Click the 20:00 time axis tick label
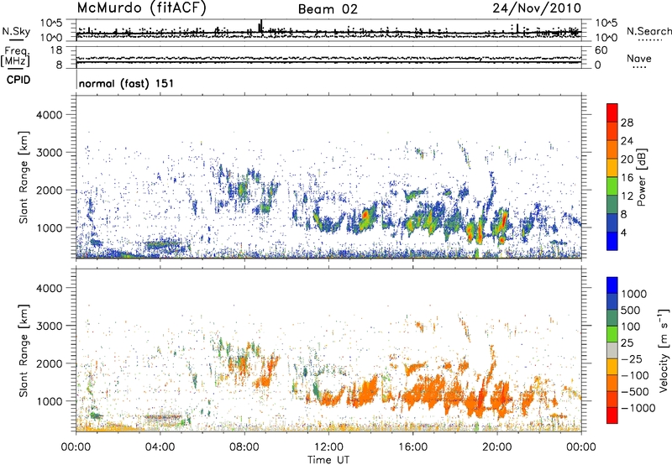The image size is (672, 465). pos(497,447)
